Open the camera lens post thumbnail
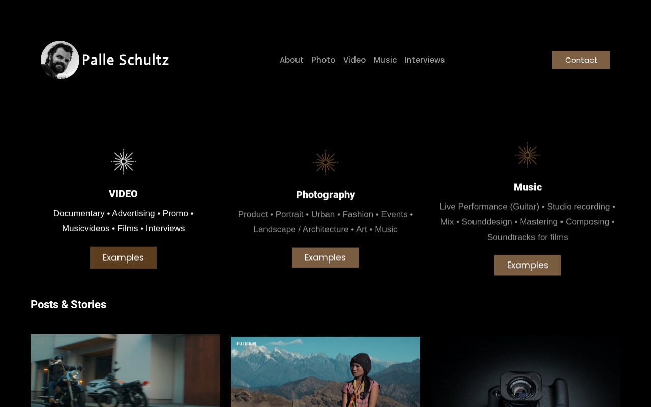Image resolution: width=651 pixels, height=407 pixels. pyautogui.click(x=526, y=370)
